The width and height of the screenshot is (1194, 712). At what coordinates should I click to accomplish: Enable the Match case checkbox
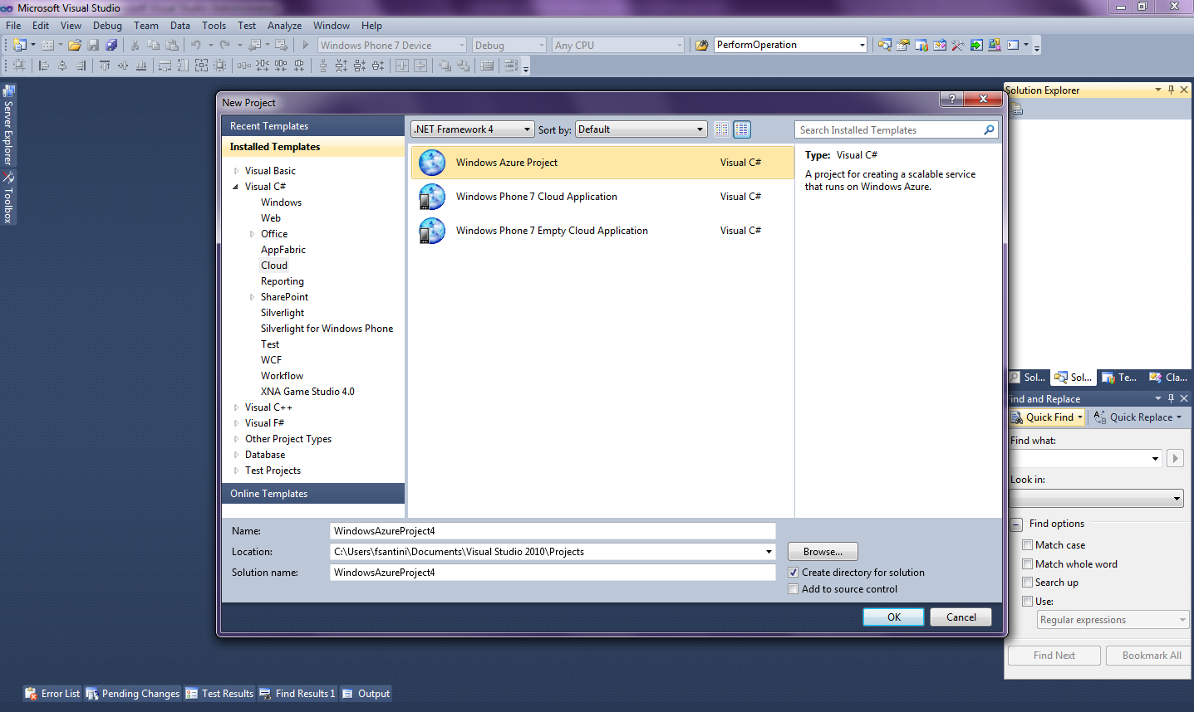(1027, 544)
